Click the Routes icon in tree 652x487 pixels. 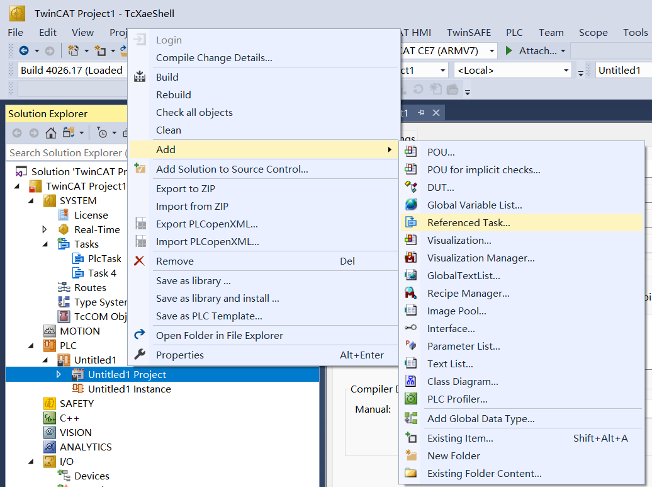tap(64, 287)
